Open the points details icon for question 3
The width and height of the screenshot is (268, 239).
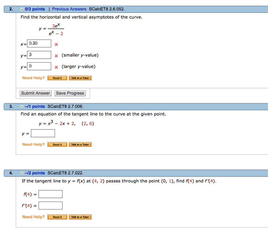tap(22, 106)
